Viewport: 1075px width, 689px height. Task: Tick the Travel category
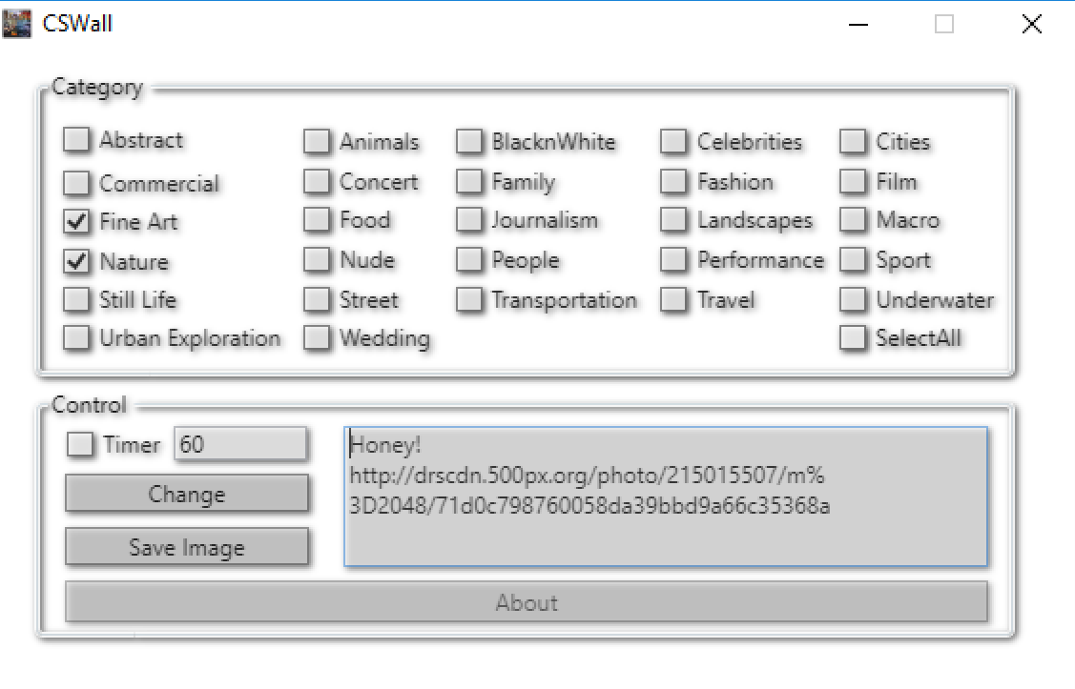[x=673, y=300]
